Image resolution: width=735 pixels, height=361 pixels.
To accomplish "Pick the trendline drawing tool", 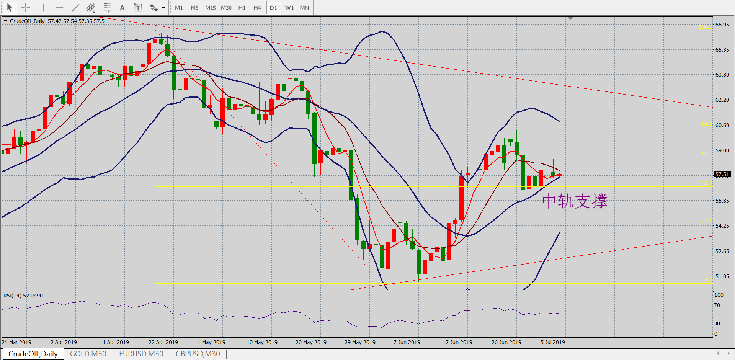I will click(x=75, y=8).
